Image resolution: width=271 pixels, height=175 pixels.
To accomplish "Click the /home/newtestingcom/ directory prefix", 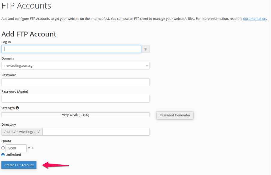I will 22,132.
